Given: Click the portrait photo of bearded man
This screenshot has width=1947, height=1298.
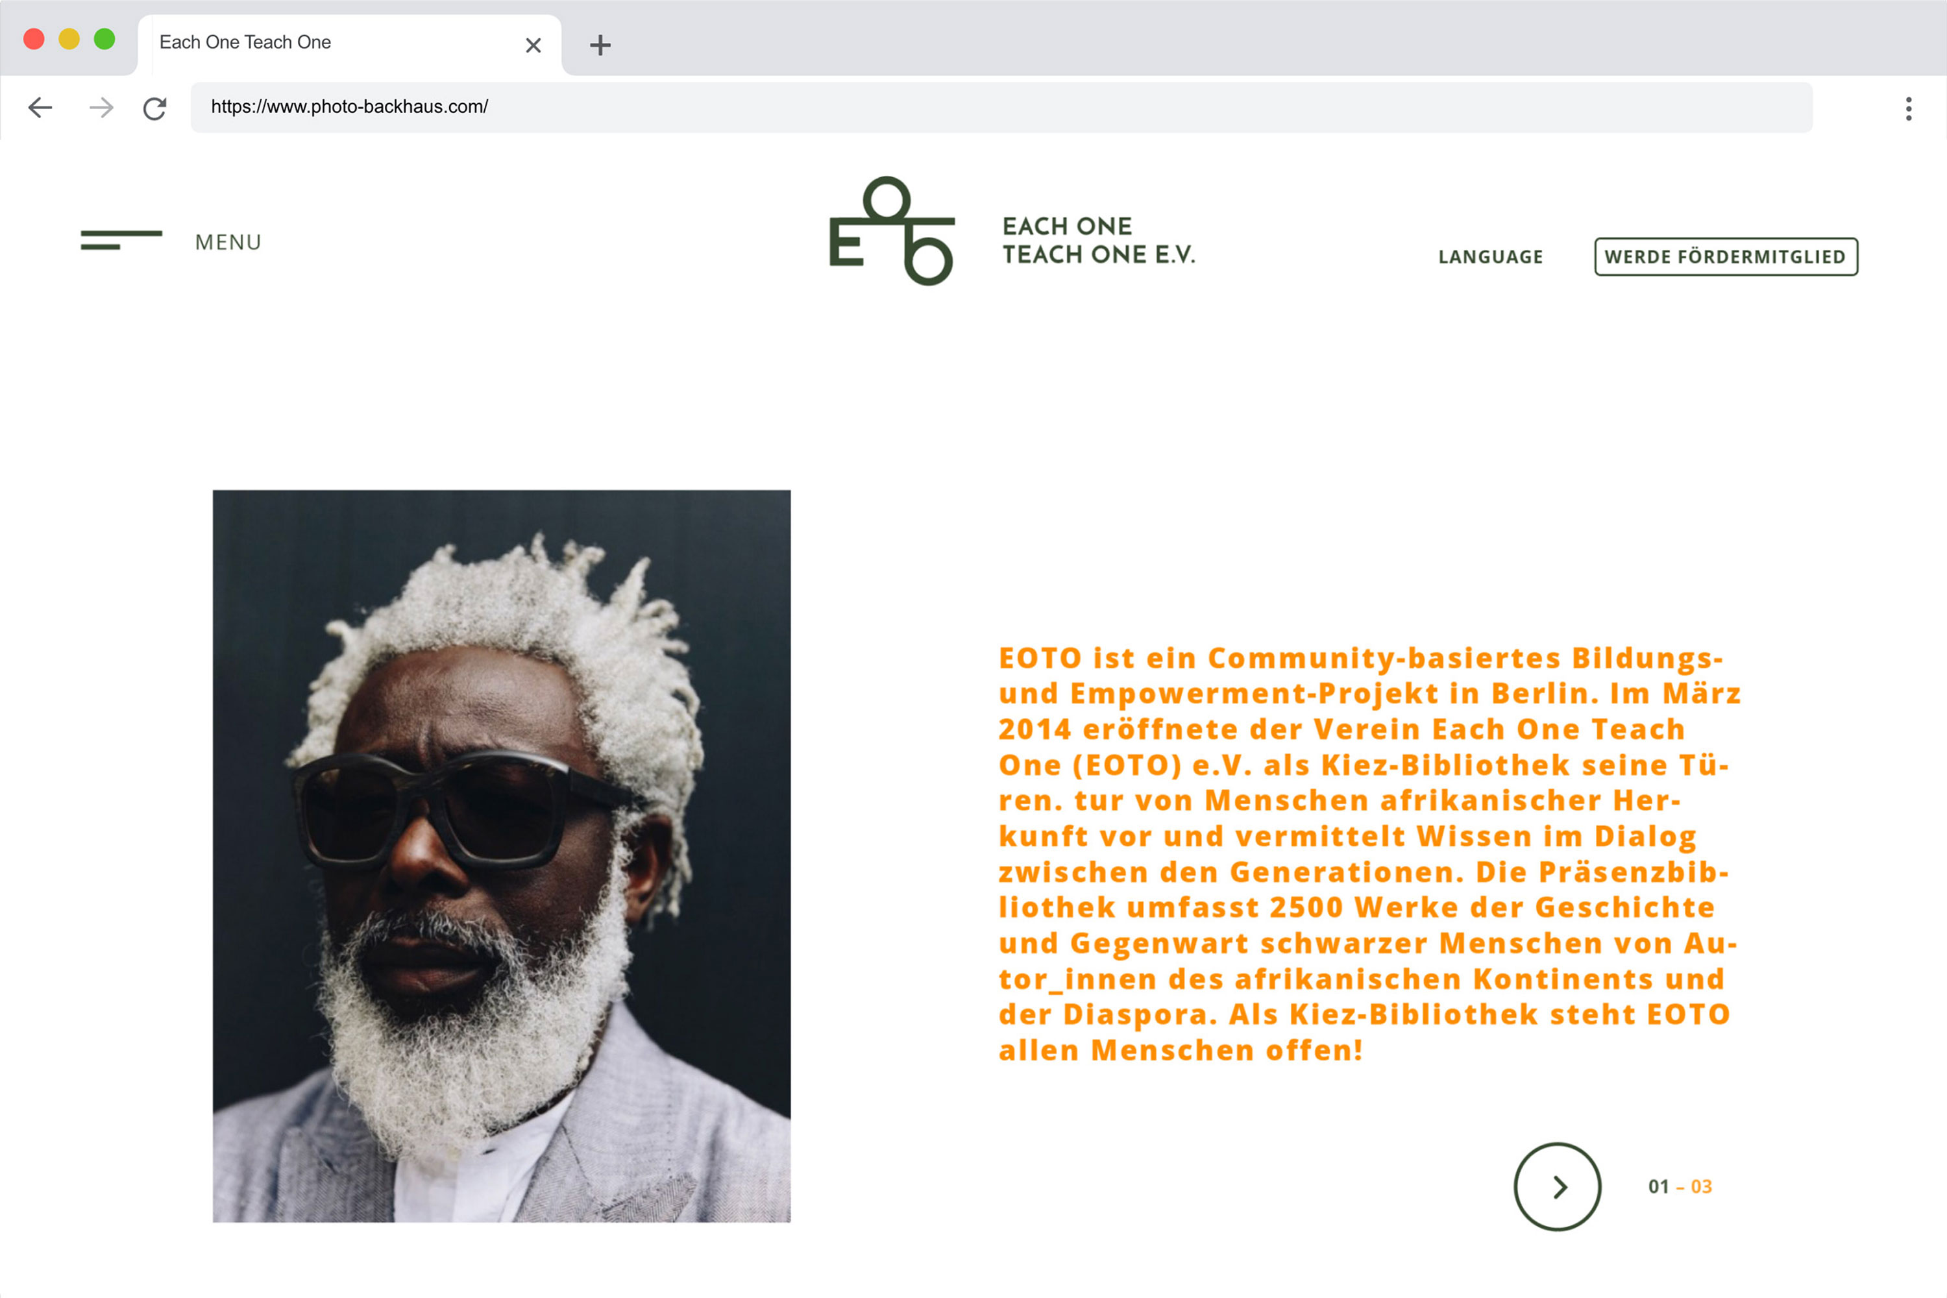Looking at the screenshot, I should pos(502,856).
